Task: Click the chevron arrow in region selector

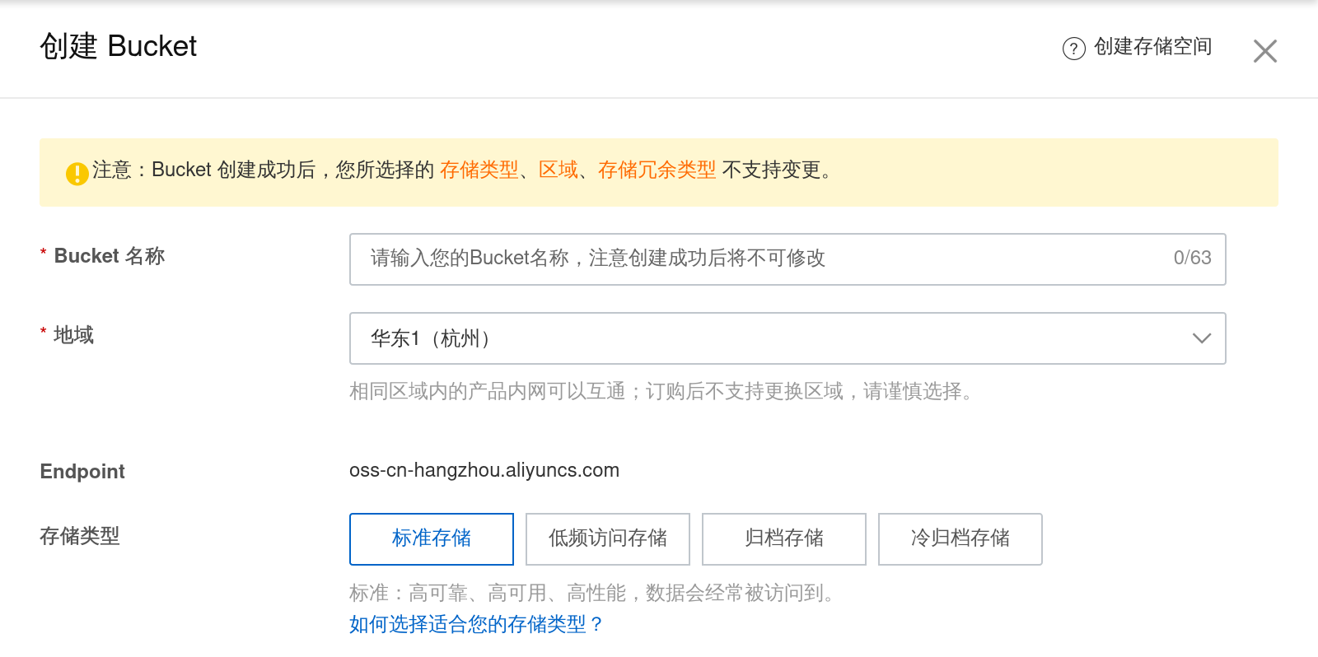Action: pyautogui.click(x=1202, y=338)
